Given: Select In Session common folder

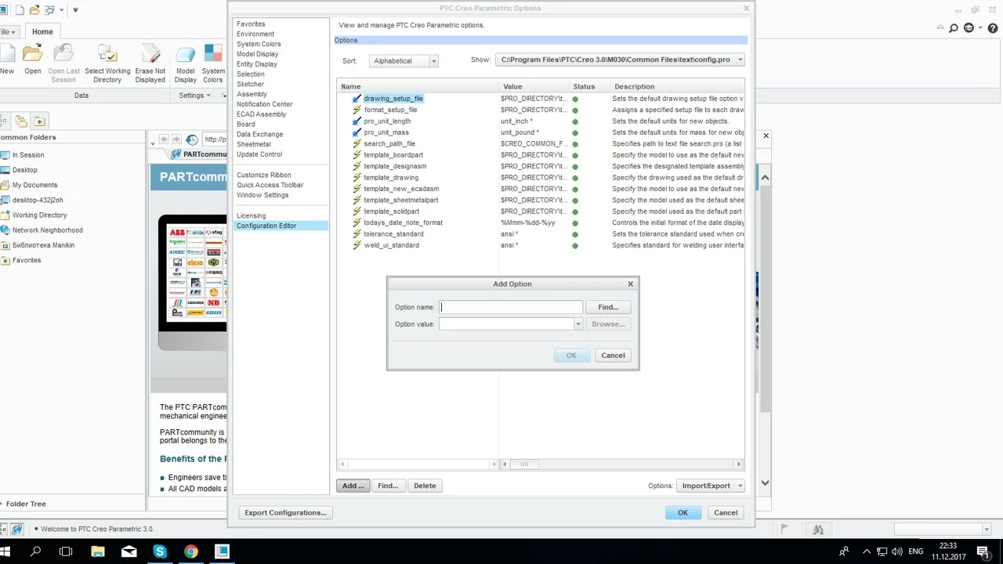Looking at the screenshot, I should click(x=27, y=155).
